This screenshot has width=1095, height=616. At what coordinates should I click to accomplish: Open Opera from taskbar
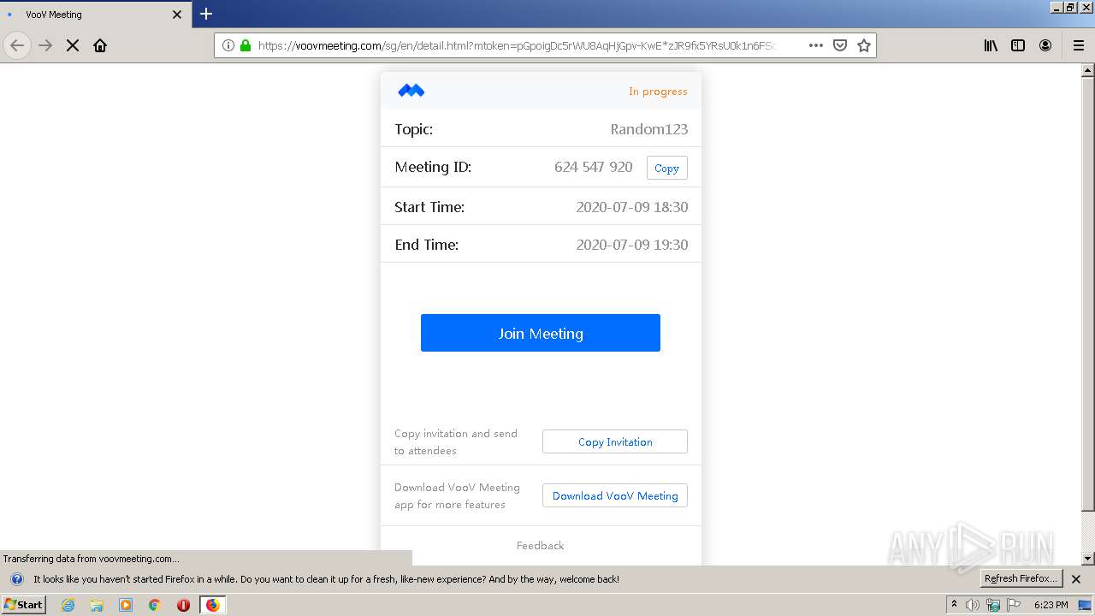(183, 605)
